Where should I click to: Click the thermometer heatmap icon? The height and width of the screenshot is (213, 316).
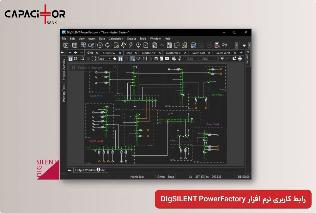[179, 59]
